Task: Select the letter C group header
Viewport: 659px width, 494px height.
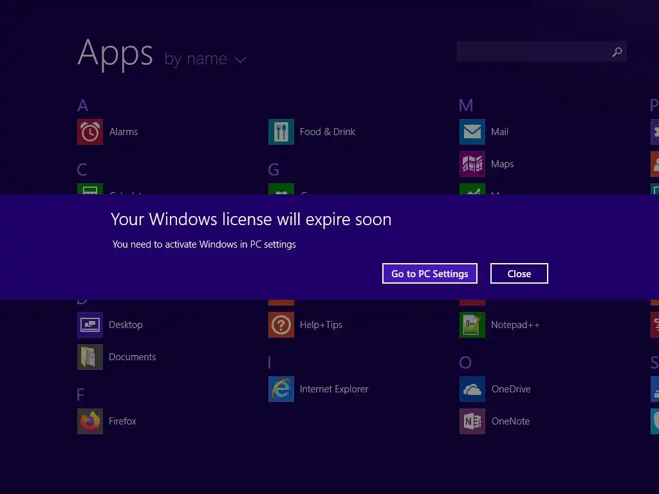Action: point(82,170)
